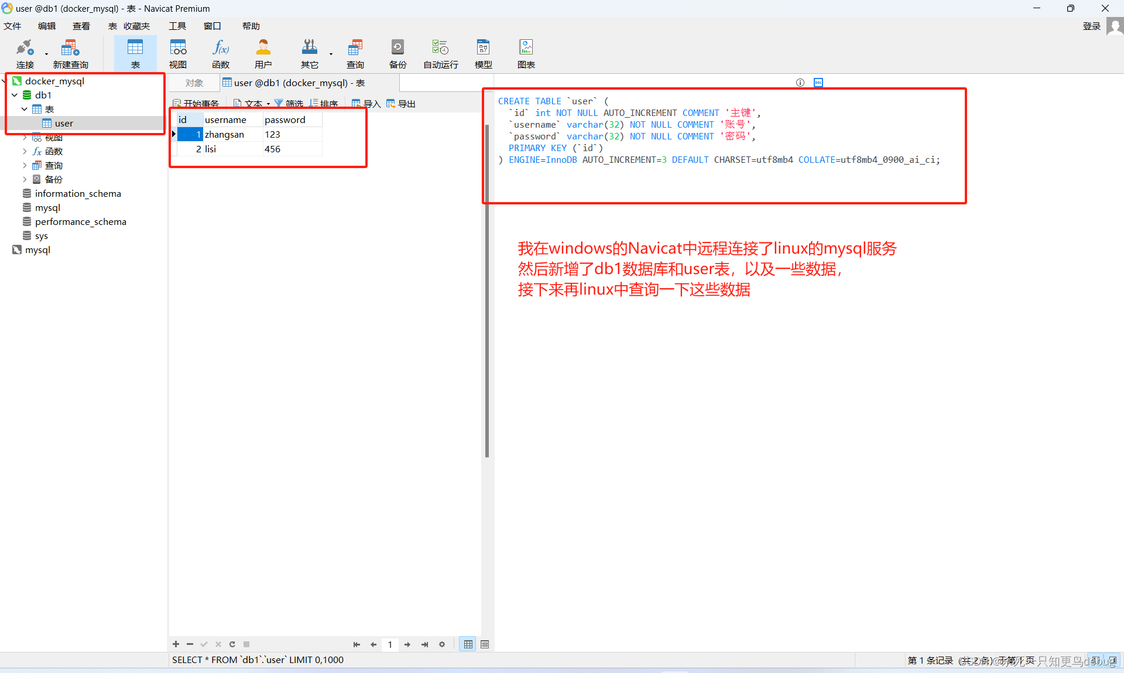Image resolution: width=1124 pixels, height=673 pixels.
Task: Open the 工具 (Tools) menu
Action: [x=177, y=29]
